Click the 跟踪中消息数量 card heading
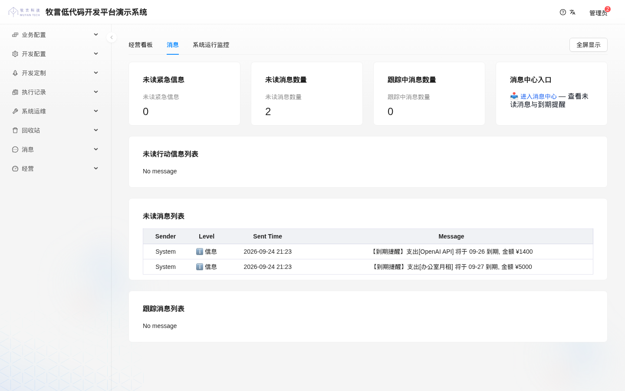This screenshot has height=391, width=625. [x=412, y=80]
